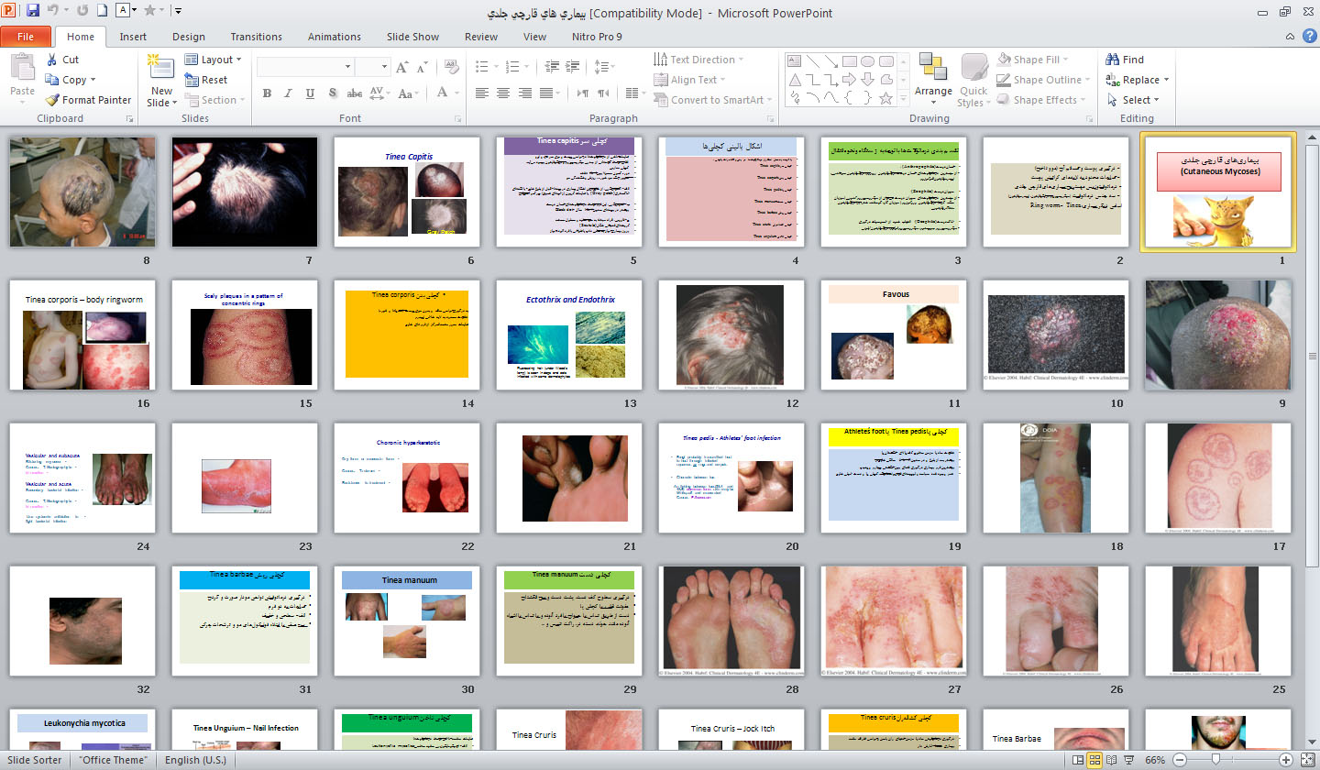Viewport: 1320px width, 770px height.
Task: Switch to Slide Sorter view in status bar
Action: click(x=1094, y=760)
